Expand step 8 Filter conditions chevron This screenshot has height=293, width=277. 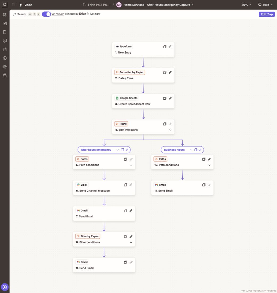click(131, 242)
